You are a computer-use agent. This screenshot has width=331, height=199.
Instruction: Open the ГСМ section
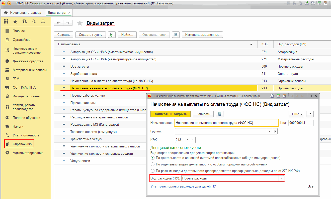25,79
